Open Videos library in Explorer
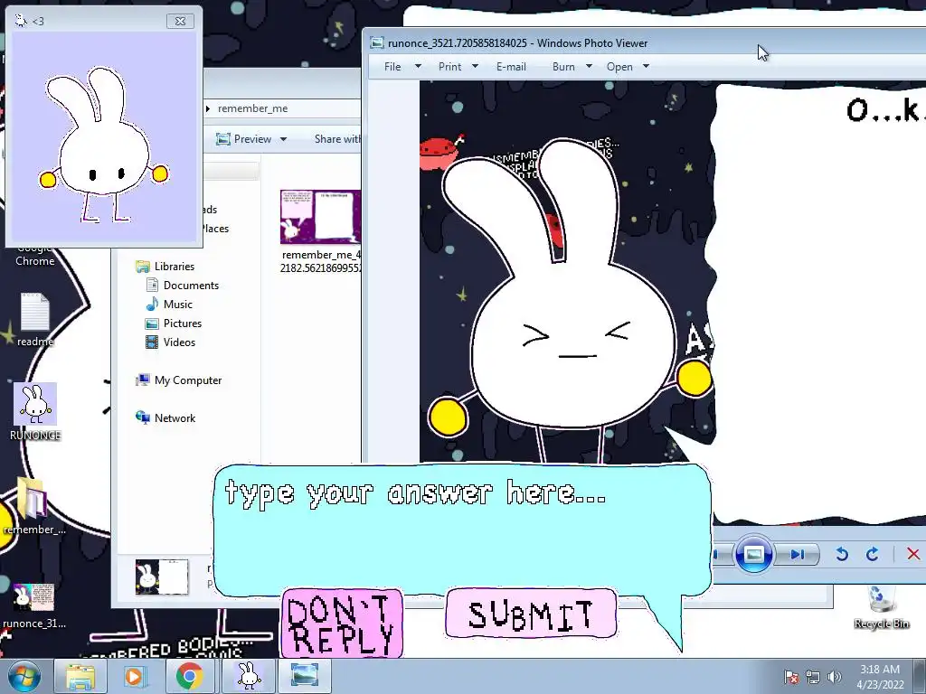The width and height of the screenshot is (926, 694). [x=170, y=342]
